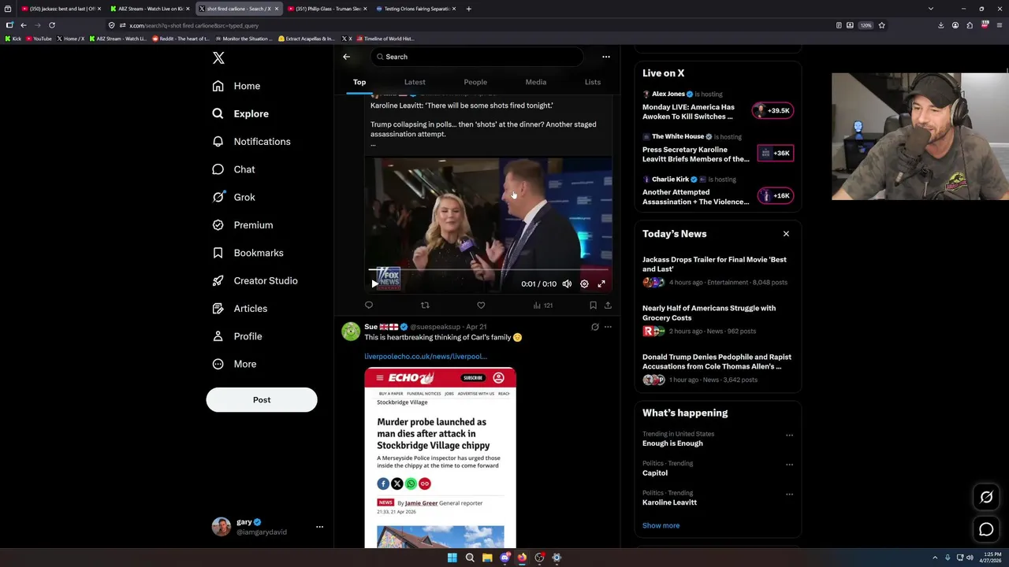The height and width of the screenshot is (567, 1009).
Task: Open a new browser tab
Action: [469, 9]
